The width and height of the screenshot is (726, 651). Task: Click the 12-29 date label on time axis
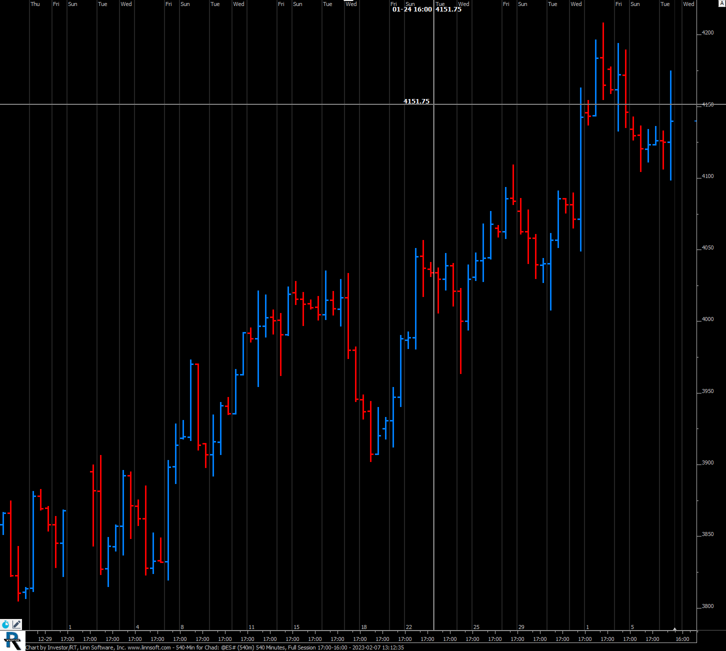45,639
